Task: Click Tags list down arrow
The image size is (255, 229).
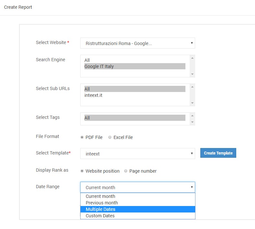Action: (x=193, y=122)
